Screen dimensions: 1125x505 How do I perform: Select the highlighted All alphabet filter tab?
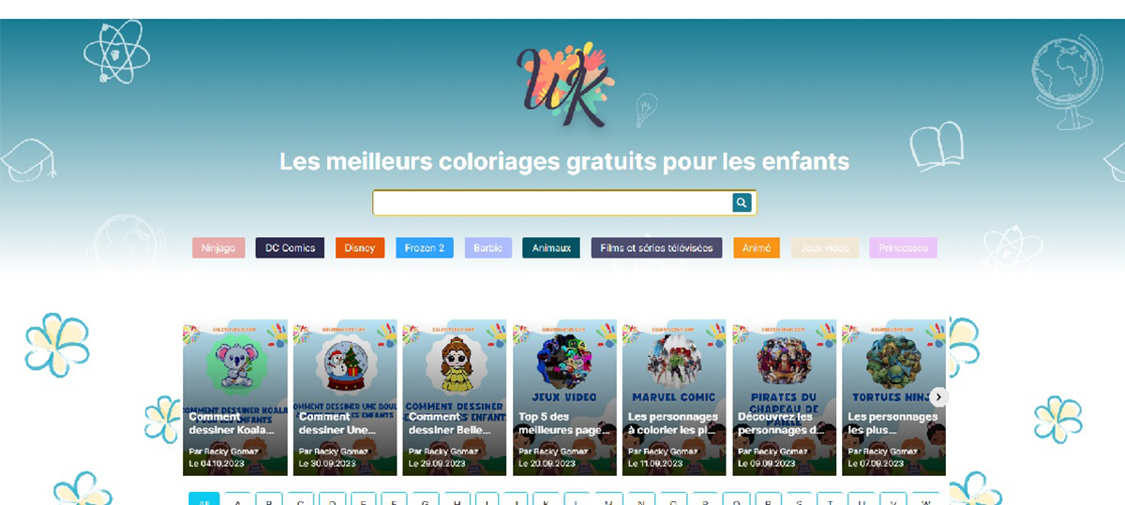point(204,498)
